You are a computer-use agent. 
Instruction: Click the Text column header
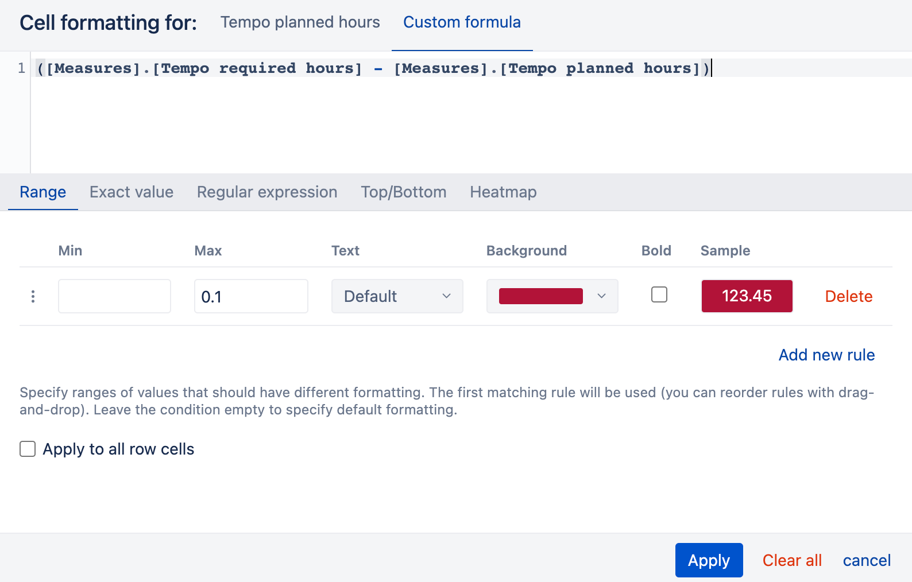(x=345, y=251)
